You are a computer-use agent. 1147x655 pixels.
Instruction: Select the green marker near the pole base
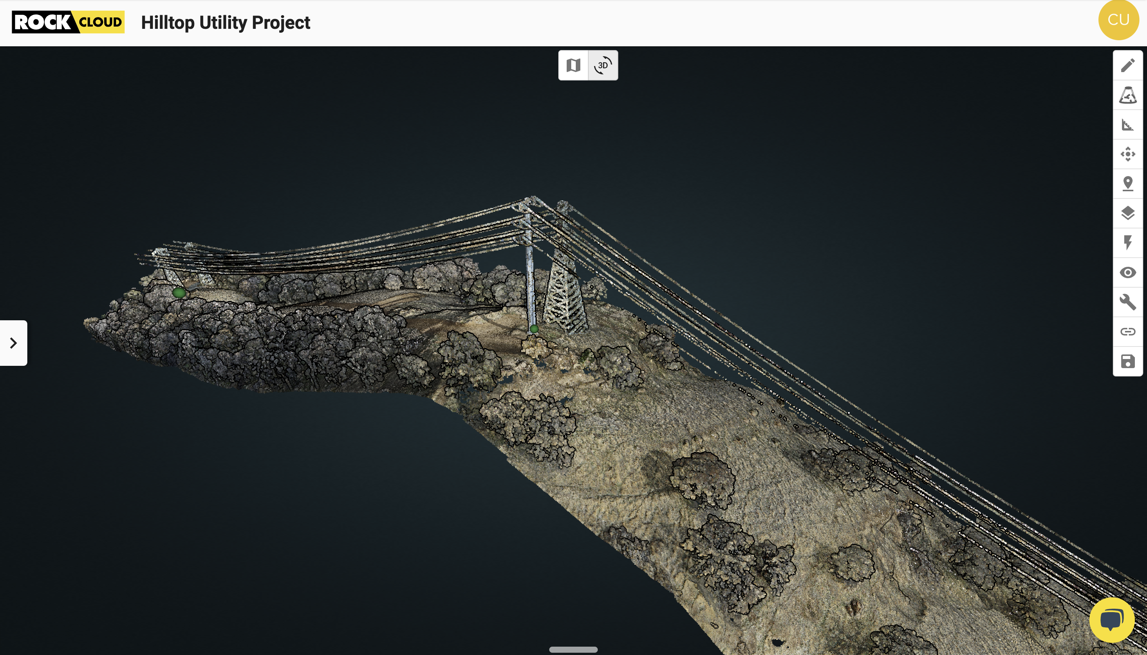pos(534,329)
